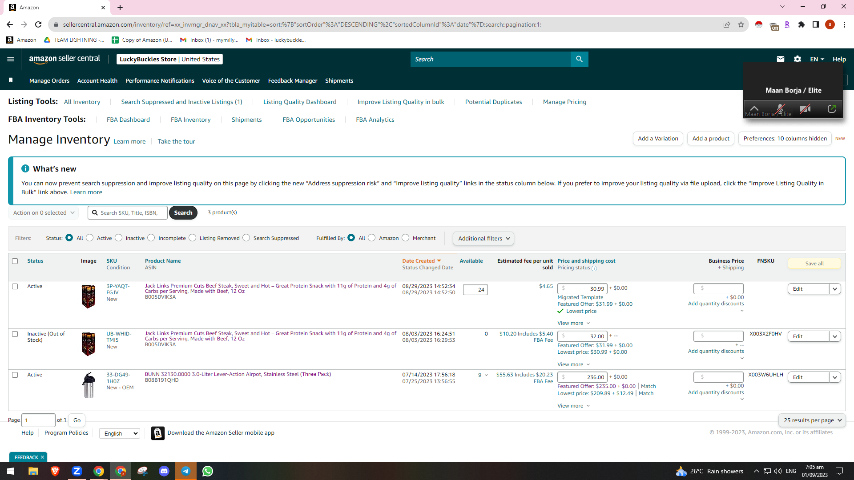Open the Shipments nav item
Viewport: 854px width, 480px height.
point(339,80)
